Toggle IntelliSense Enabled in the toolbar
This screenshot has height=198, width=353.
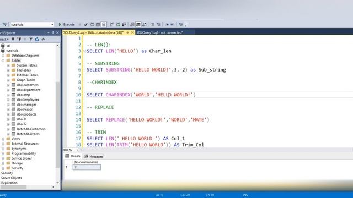tap(104, 24)
